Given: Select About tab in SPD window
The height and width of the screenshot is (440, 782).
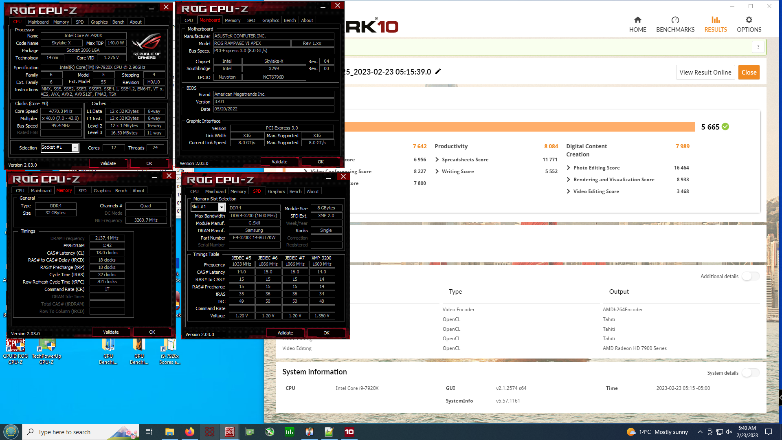Looking at the screenshot, I should (312, 191).
